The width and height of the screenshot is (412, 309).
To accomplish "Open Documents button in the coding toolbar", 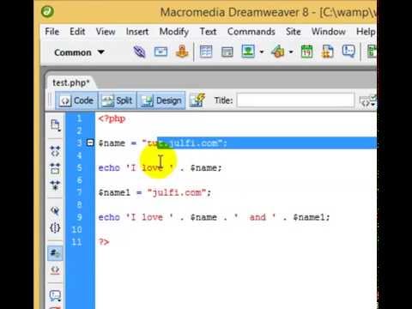I will (55, 125).
